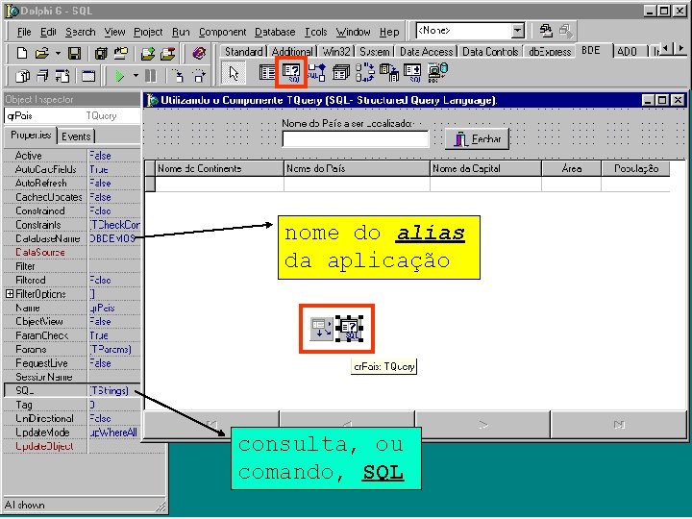Switch to the Standard palette tab
This screenshot has width=692, height=519.
coord(243,52)
